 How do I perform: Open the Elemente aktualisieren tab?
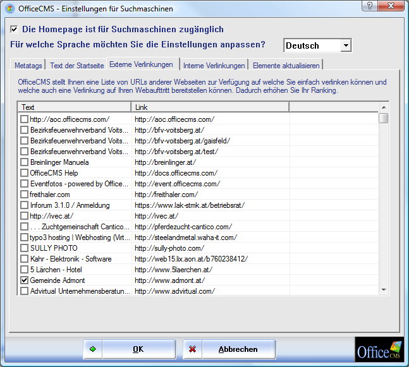click(x=286, y=66)
